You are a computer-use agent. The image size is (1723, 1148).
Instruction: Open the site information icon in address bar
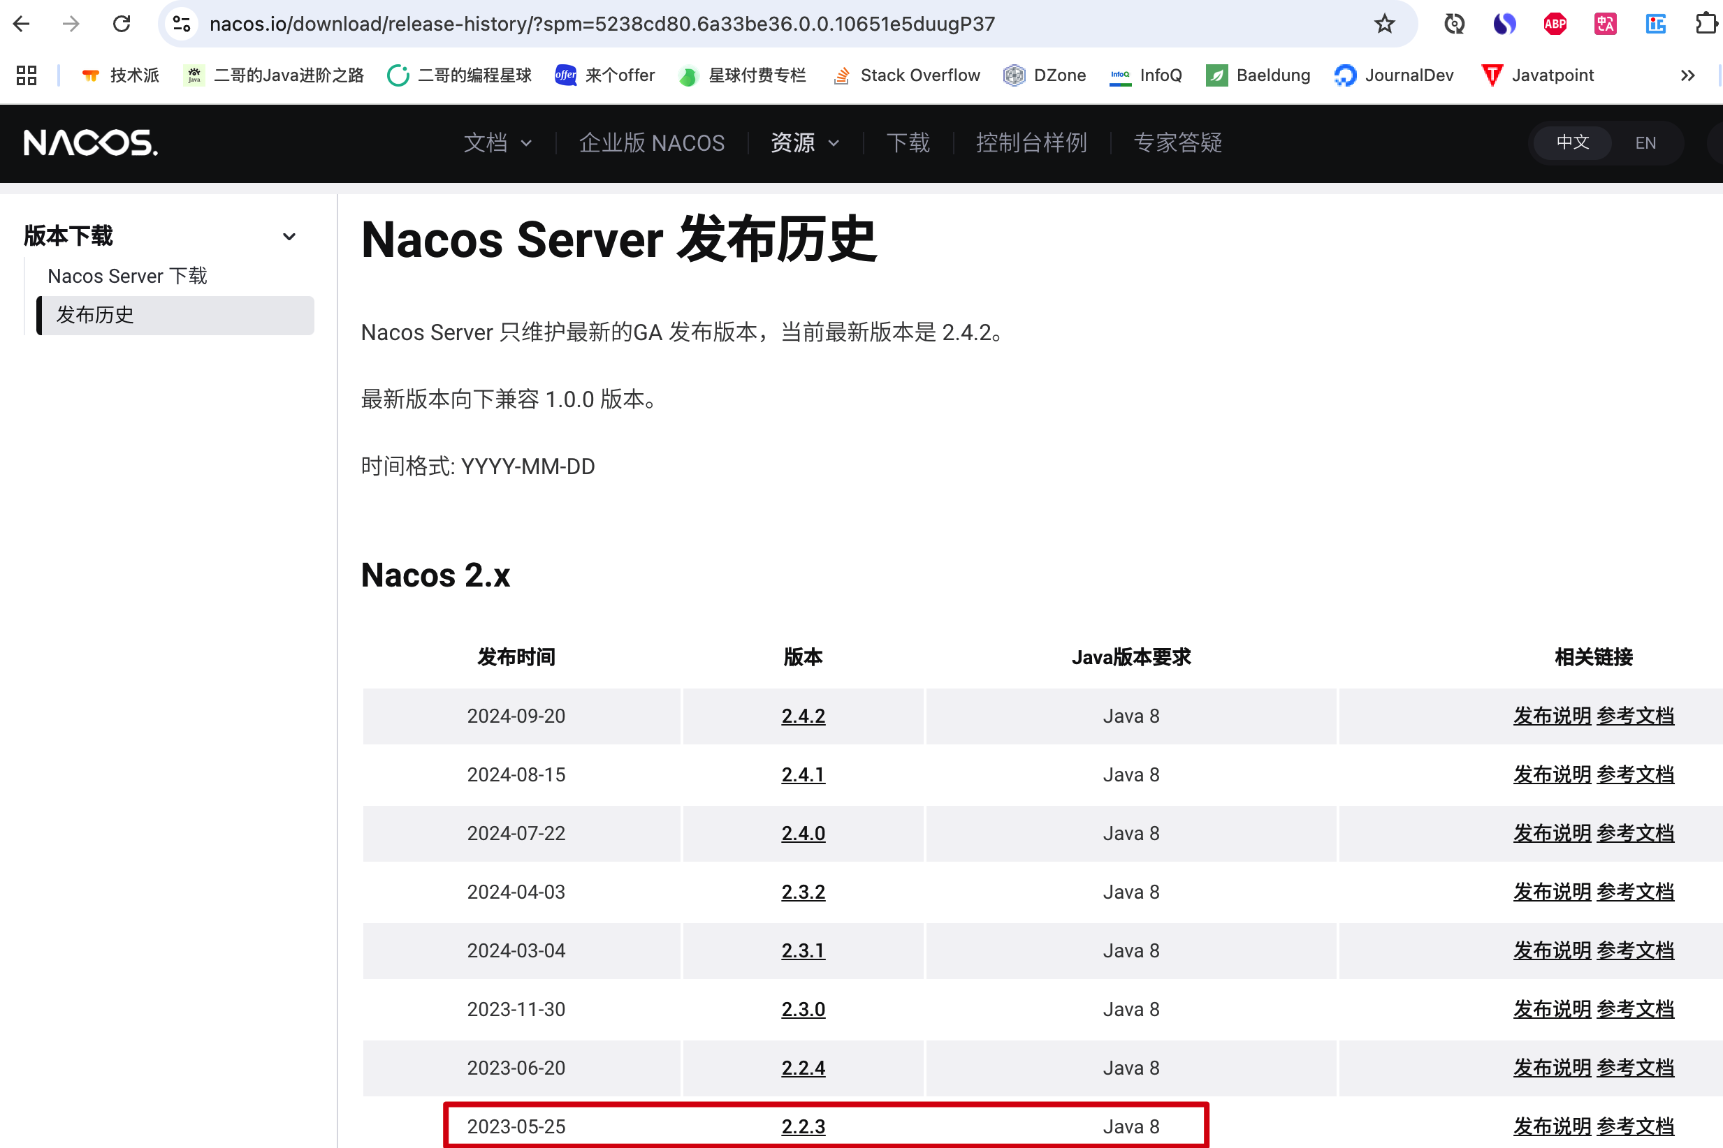(x=182, y=24)
